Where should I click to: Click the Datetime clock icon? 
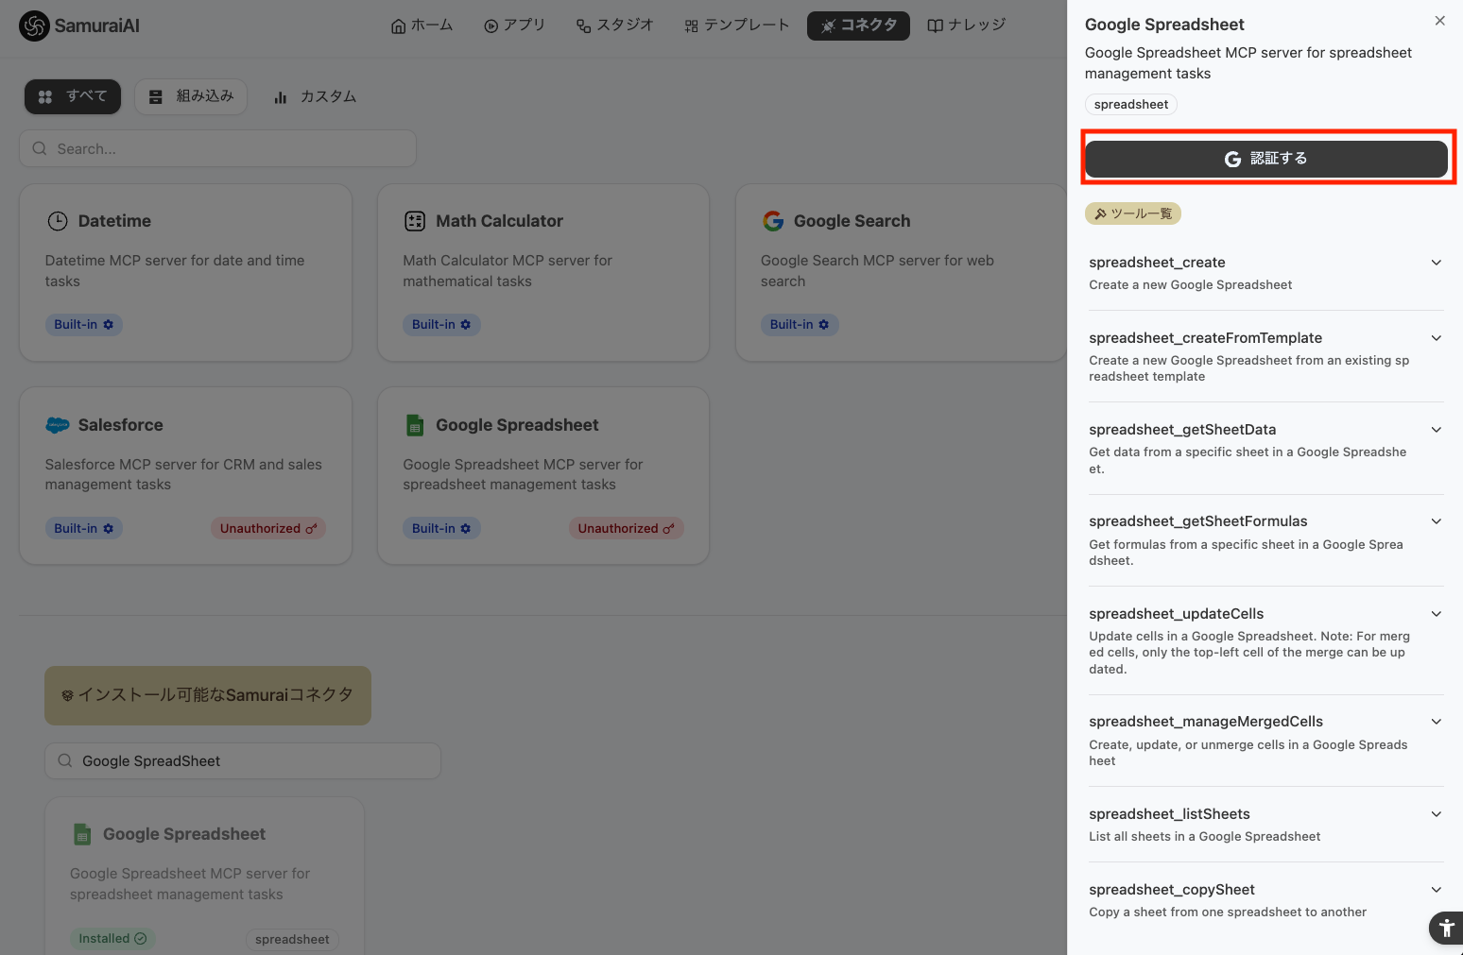click(58, 221)
